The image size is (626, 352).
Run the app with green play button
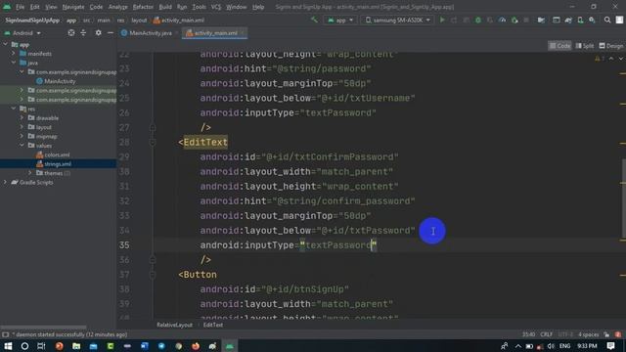coord(442,20)
